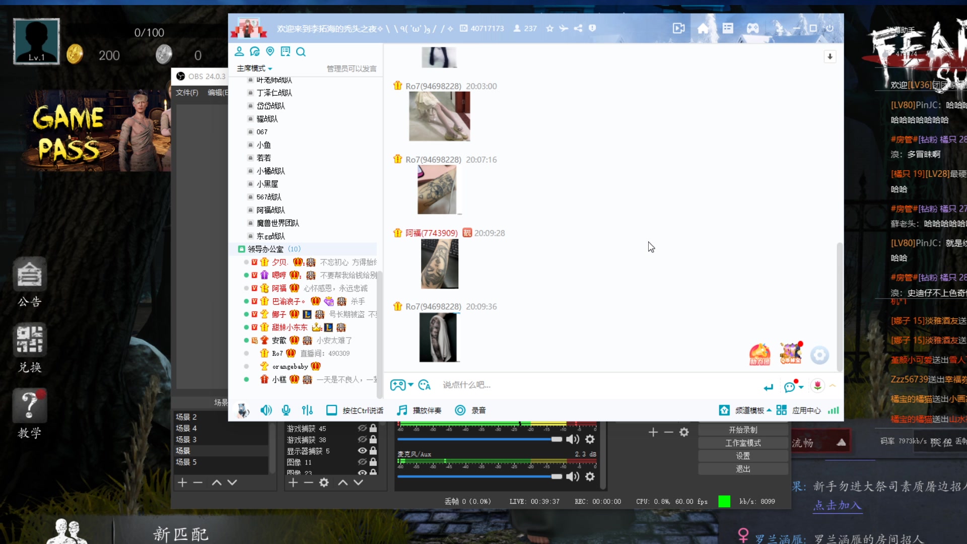Click the emoji smiley icon near chat input

coord(791,386)
